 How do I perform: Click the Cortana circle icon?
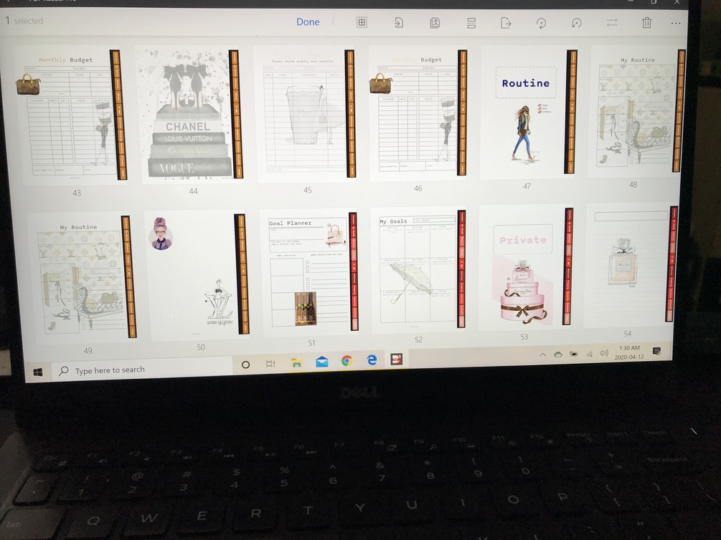(x=245, y=365)
